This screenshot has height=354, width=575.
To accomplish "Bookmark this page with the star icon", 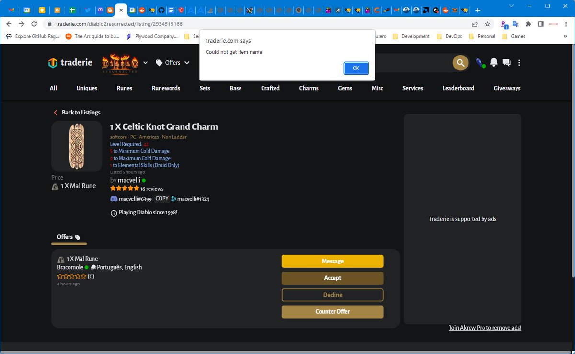I will (x=488, y=24).
